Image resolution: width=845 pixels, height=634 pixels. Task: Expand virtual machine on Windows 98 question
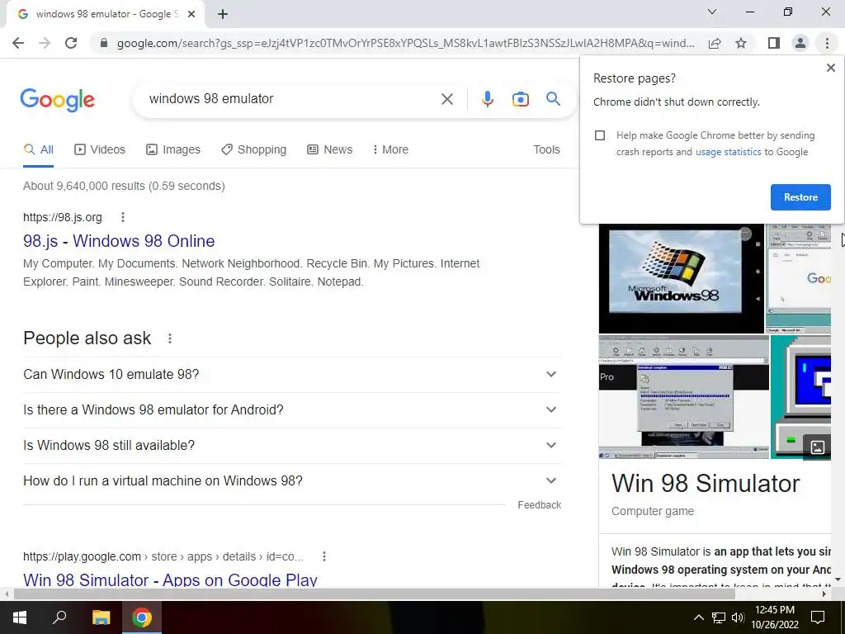(x=292, y=481)
